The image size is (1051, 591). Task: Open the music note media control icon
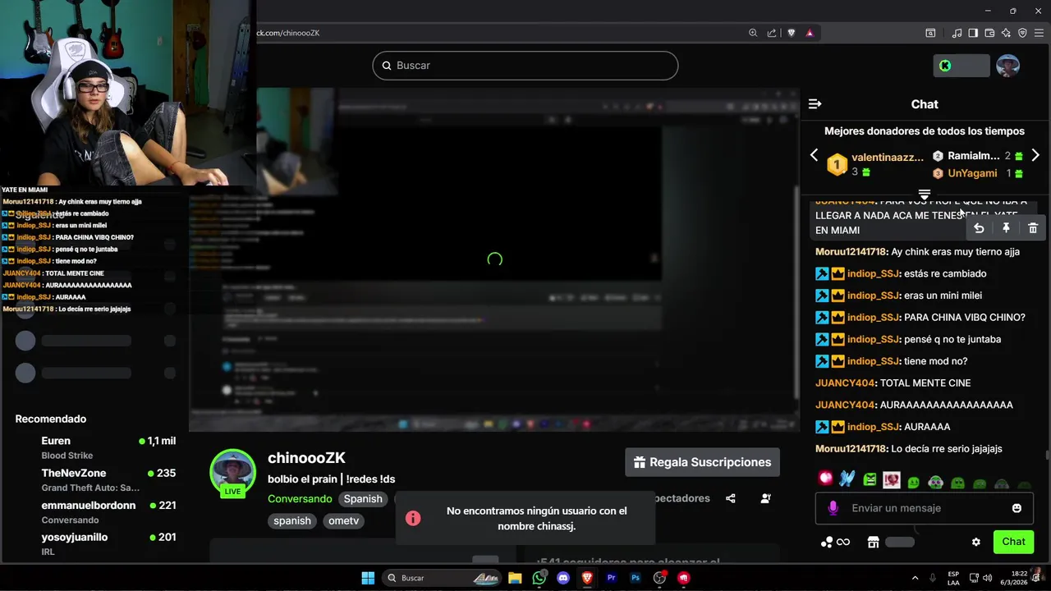957,33
